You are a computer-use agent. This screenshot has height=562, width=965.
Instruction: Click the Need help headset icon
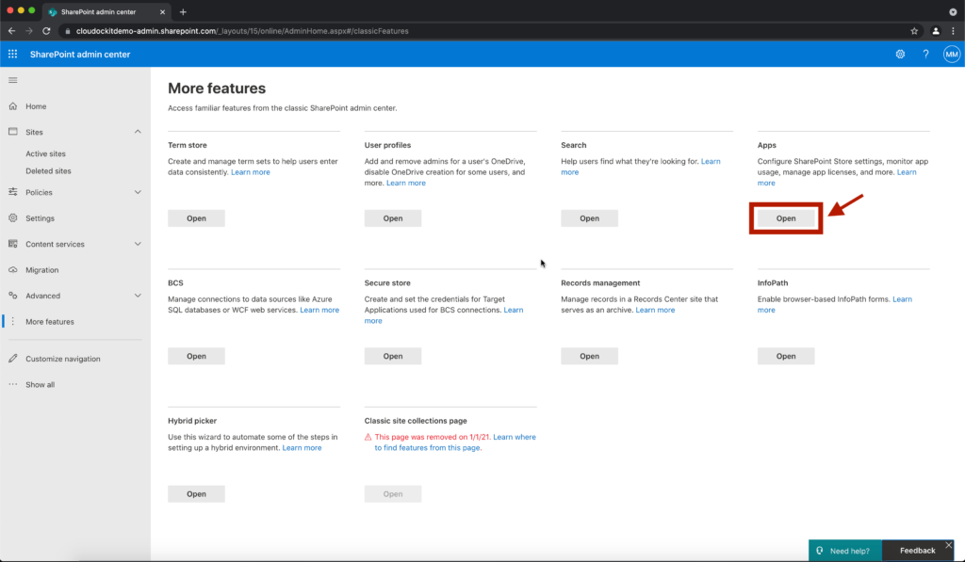[820, 551]
